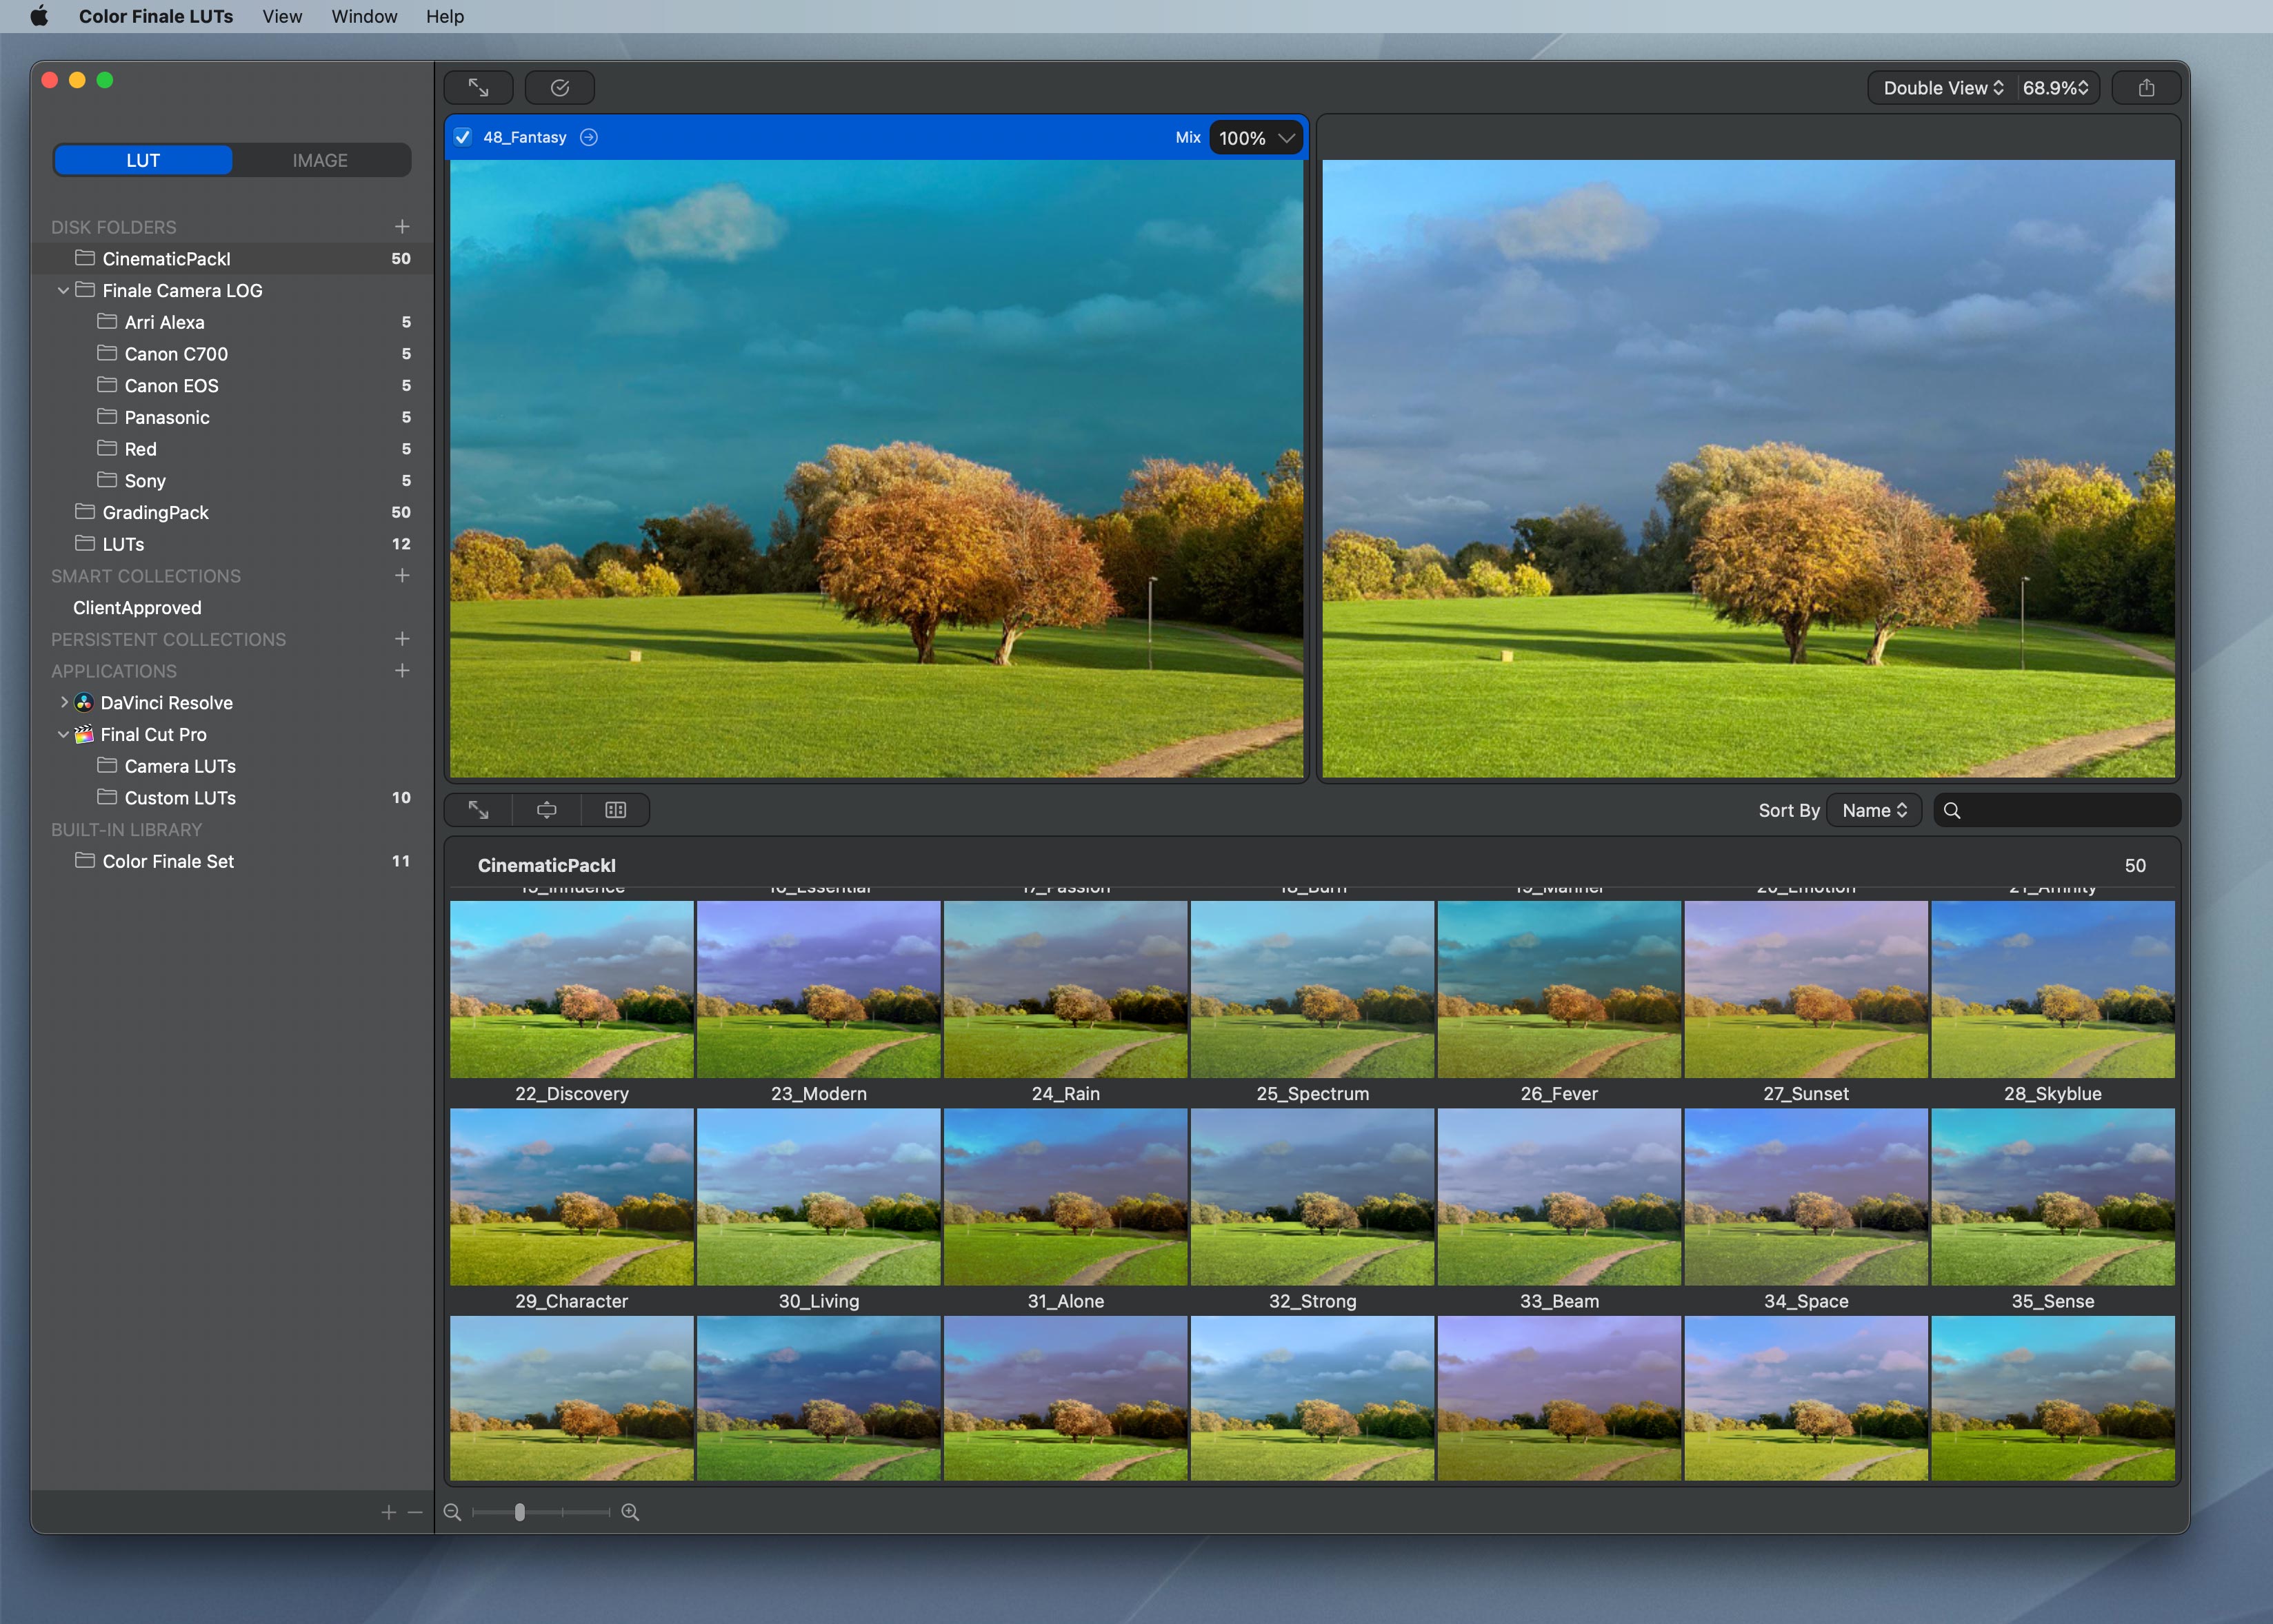Select the Sony camera folder
The width and height of the screenshot is (2273, 1624).
tap(232, 481)
